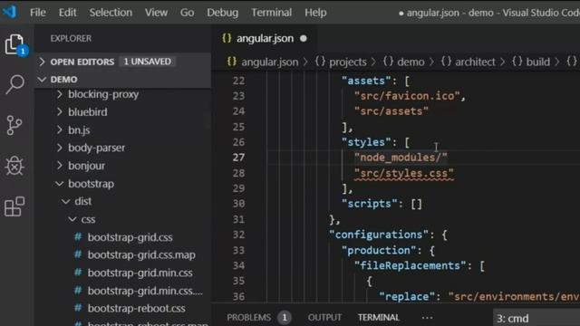Select the angular.json editor tab
This screenshot has width=580, height=326.
[265, 38]
